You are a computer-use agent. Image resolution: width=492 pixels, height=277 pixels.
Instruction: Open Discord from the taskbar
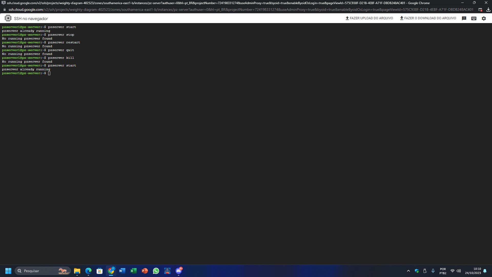point(179,271)
